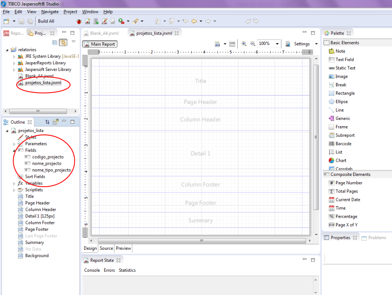Choose the Subreport element

(341, 135)
